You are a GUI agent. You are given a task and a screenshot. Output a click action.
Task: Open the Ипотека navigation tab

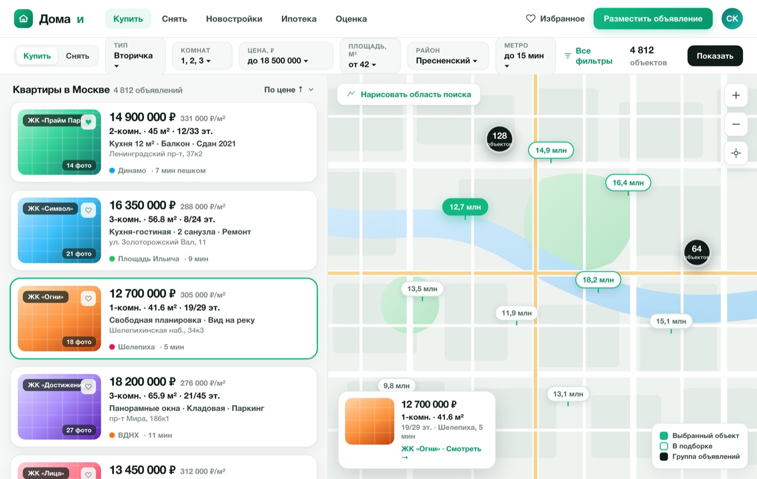(299, 19)
